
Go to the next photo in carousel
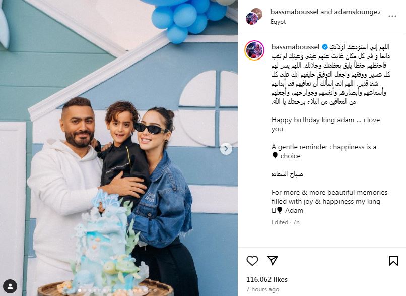[226, 149]
